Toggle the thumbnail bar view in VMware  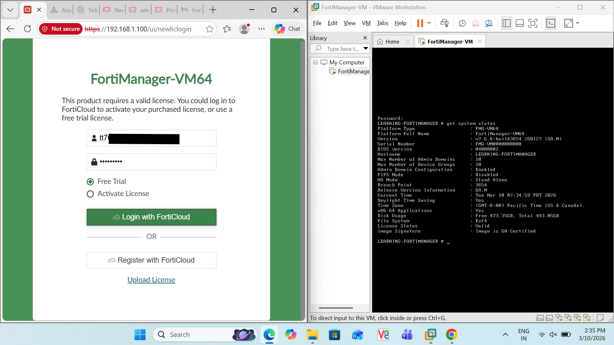[x=520, y=23]
